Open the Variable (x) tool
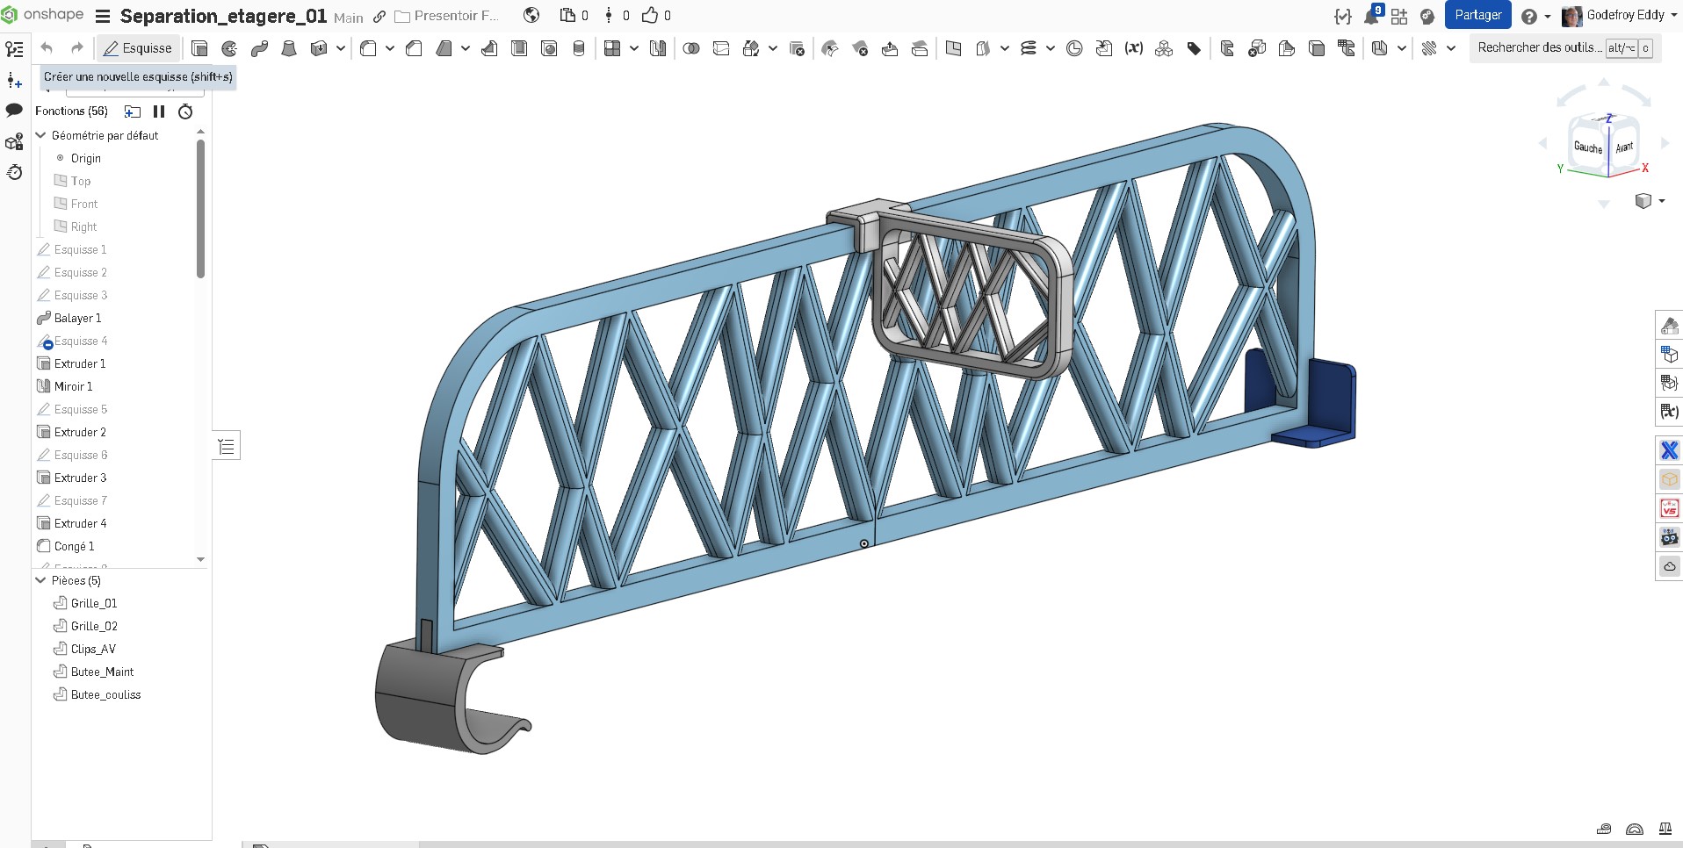The image size is (1683, 848). tap(1134, 48)
